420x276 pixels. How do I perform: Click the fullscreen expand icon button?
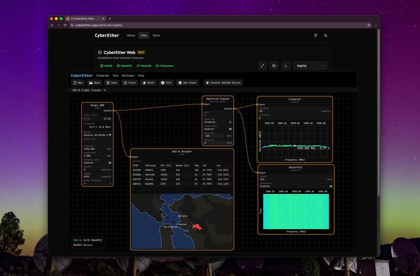[262, 66]
